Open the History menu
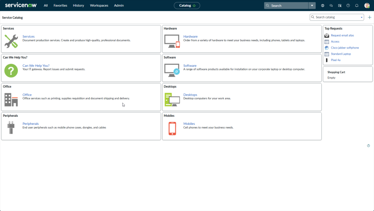The image size is (374, 211). [78, 5]
